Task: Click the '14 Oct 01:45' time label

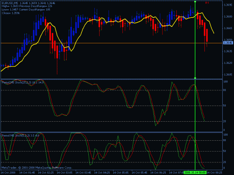Action: (27, 173)
